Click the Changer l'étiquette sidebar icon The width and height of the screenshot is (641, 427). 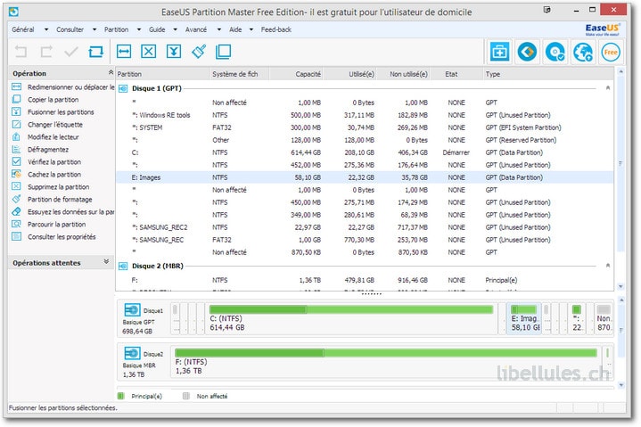coord(16,124)
